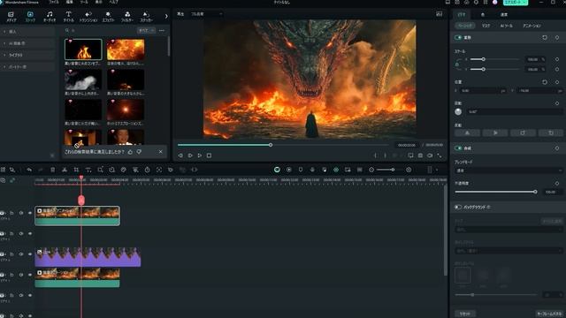
Task: Hide the fourth track with eye icon
Action: (x=30, y=275)
